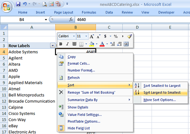Open fill color dropdown arrow
190x134 pixels.
pyautogui.click(x=97, y=44)
